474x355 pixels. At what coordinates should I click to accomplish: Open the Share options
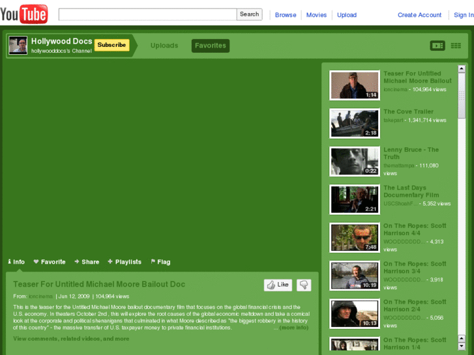pyautogui.click(x=87, y=262)
